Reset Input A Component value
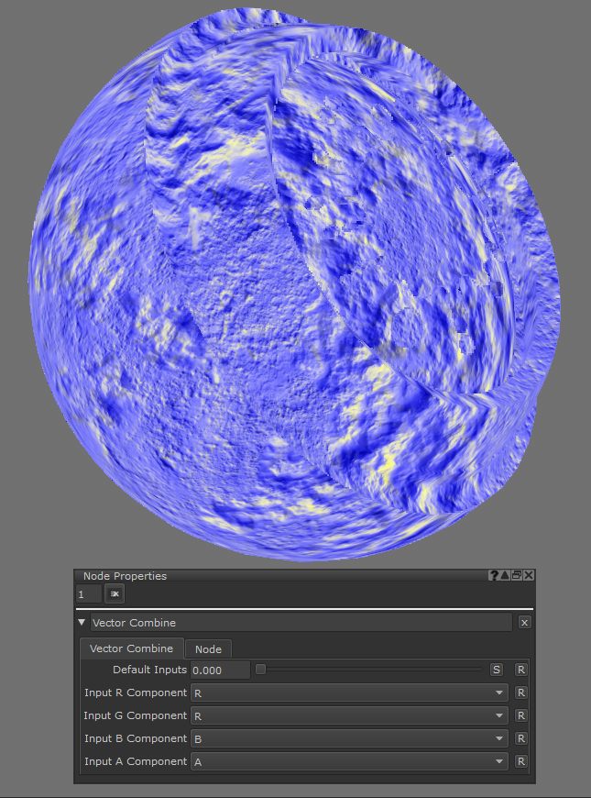Viewport: 591px width, 798px height. point(521,761)
